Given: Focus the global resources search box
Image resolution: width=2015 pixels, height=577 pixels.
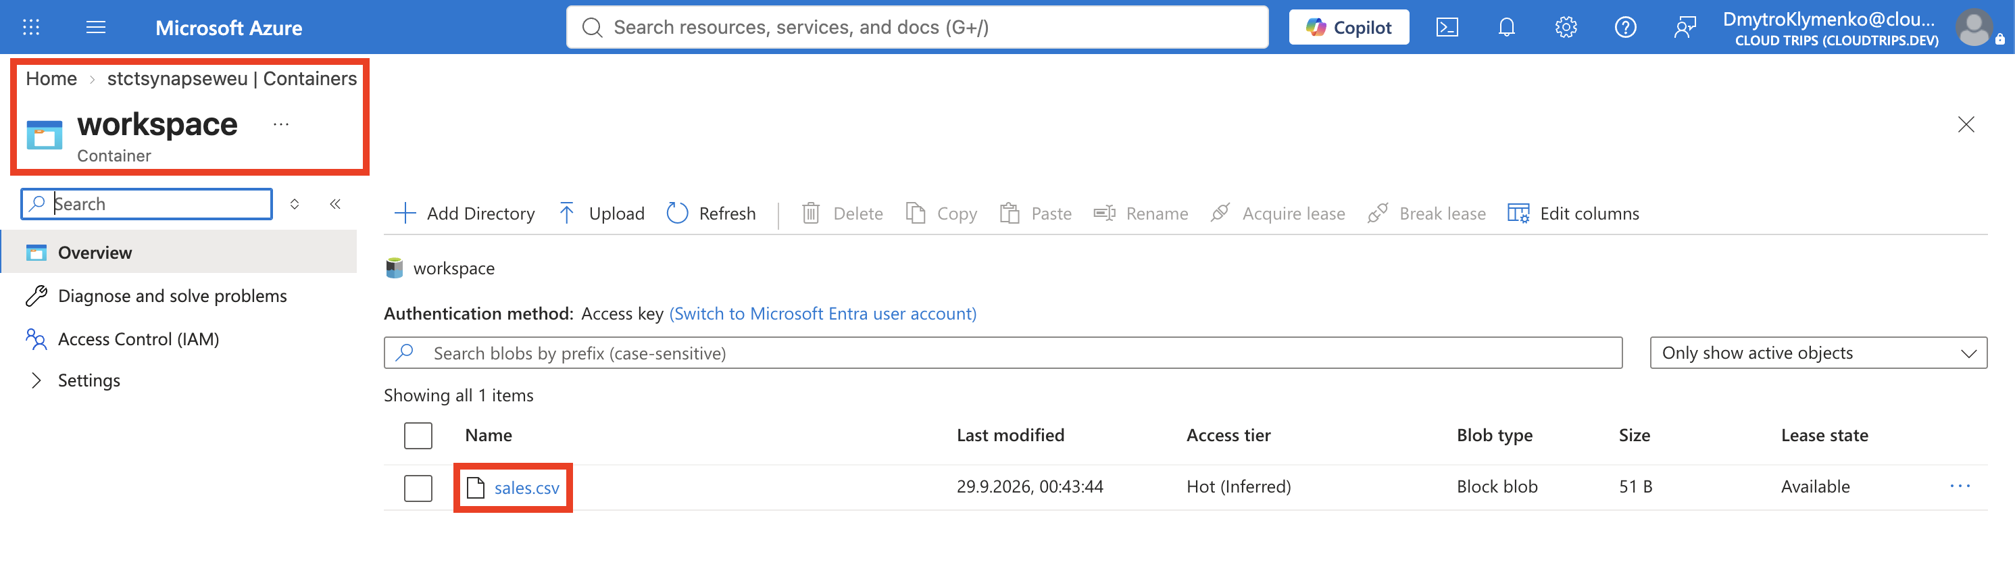Looking at the screenshot, I should pyautogui.click(x=917, y=28).
